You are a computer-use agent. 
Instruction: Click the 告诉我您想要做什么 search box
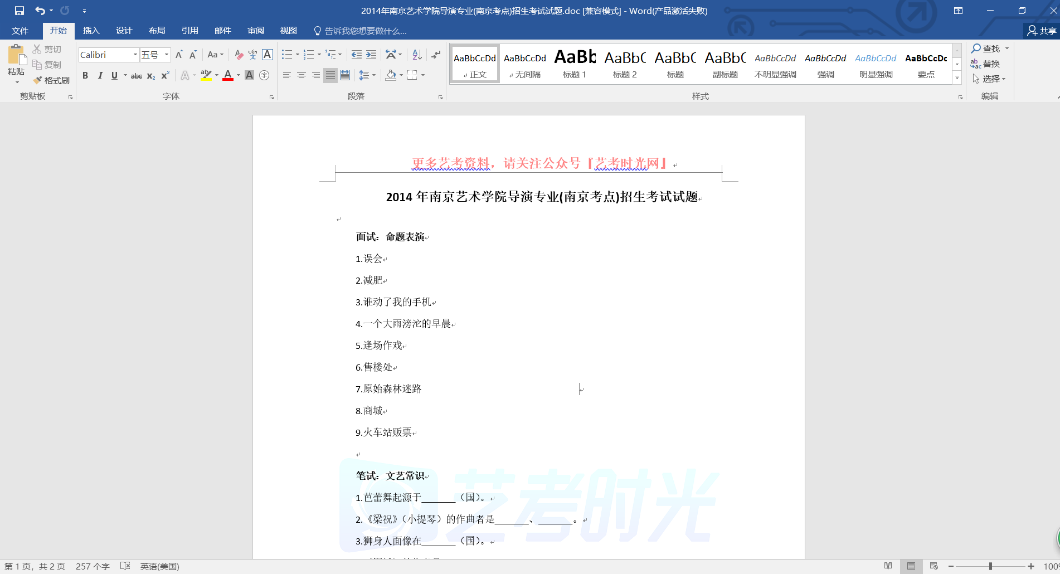coord(365,31)
